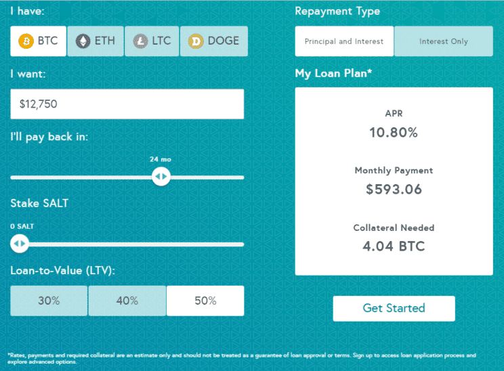Set Loan-to-Value to 50%
The image size is (504, 371).
(x=205, y=301)
